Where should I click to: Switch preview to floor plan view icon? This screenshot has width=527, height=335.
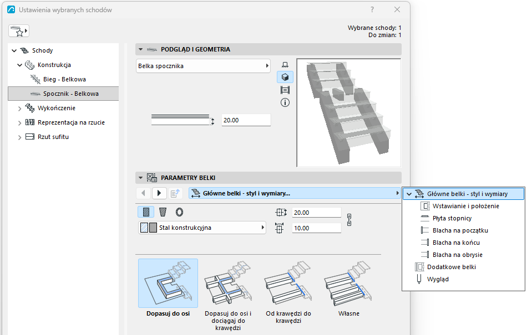tap(285, 65)
